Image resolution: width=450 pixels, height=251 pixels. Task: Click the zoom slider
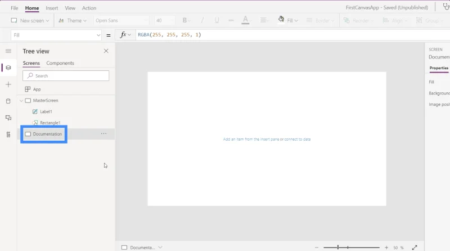351,247
